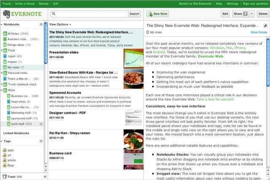Image resolution: width=270 pixels, height=180 pixels.
Task: Click the Livescribe notebook icon
Action: pos(8,107)
